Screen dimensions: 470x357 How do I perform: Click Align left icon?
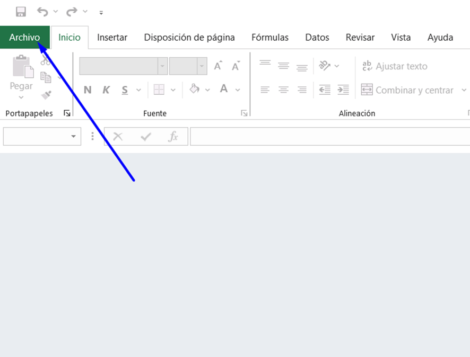click(265, 90)
